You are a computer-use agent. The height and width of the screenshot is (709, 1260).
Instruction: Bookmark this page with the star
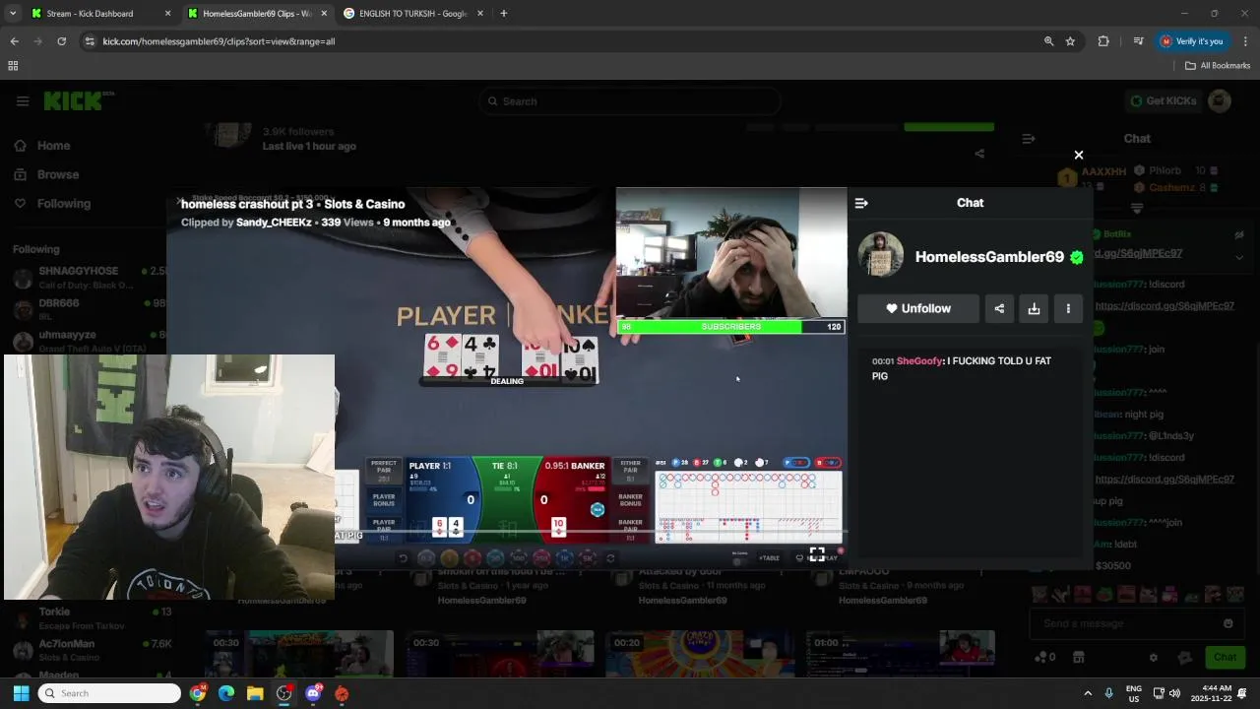(x=1070, y=41)
